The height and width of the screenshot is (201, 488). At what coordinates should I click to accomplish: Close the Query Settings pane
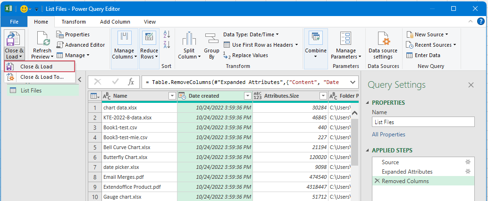471,85
